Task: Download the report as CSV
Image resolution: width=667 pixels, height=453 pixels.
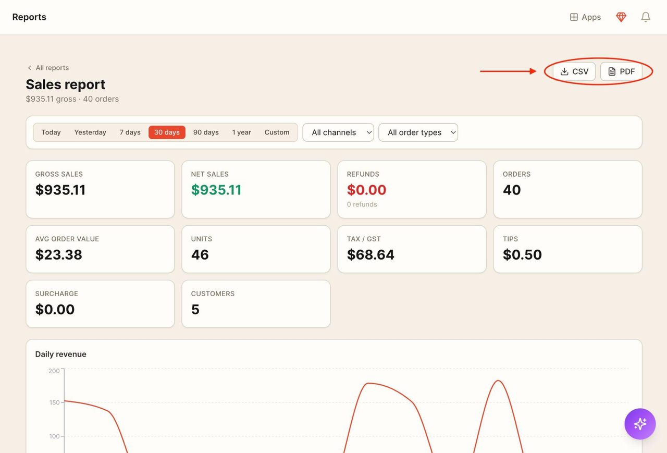Action: tap(574, 71)
